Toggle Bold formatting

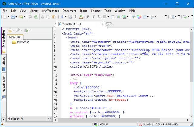pyautogui.click(x=88, y=17)
